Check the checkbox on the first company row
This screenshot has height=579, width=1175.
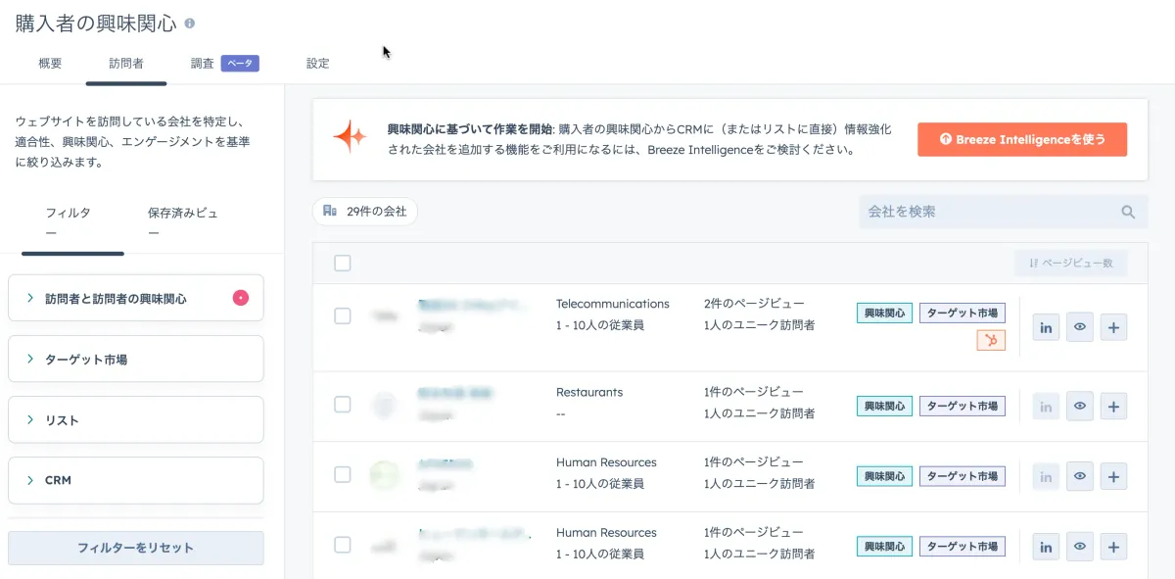coord(343,315)
